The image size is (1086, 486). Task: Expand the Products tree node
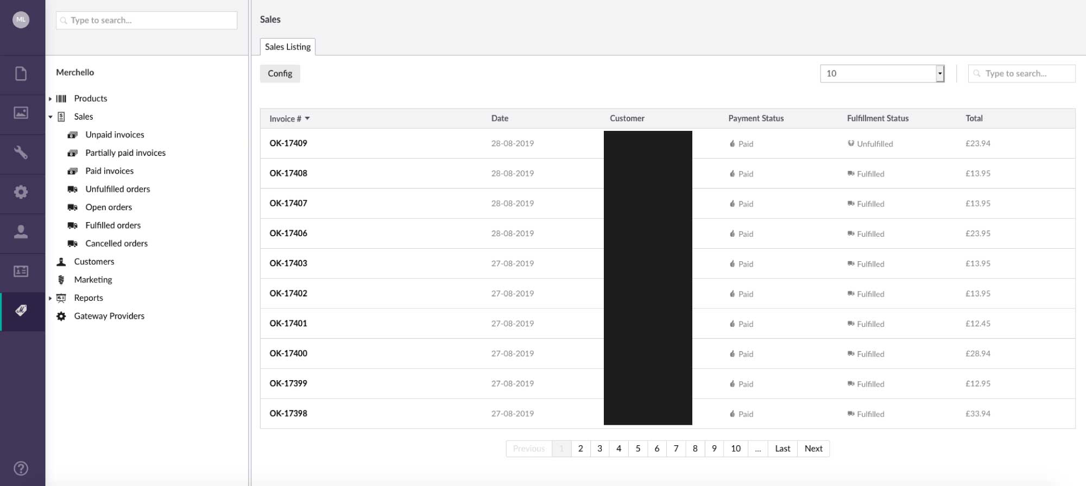click(x=50, y=99)
